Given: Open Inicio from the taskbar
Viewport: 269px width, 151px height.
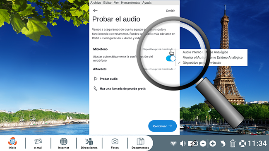Looking at the screenshot, I should [x=12, y=143].
